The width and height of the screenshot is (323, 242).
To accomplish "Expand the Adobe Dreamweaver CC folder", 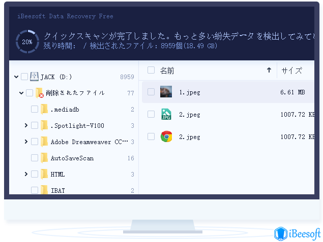I will (x=26, y=142).
